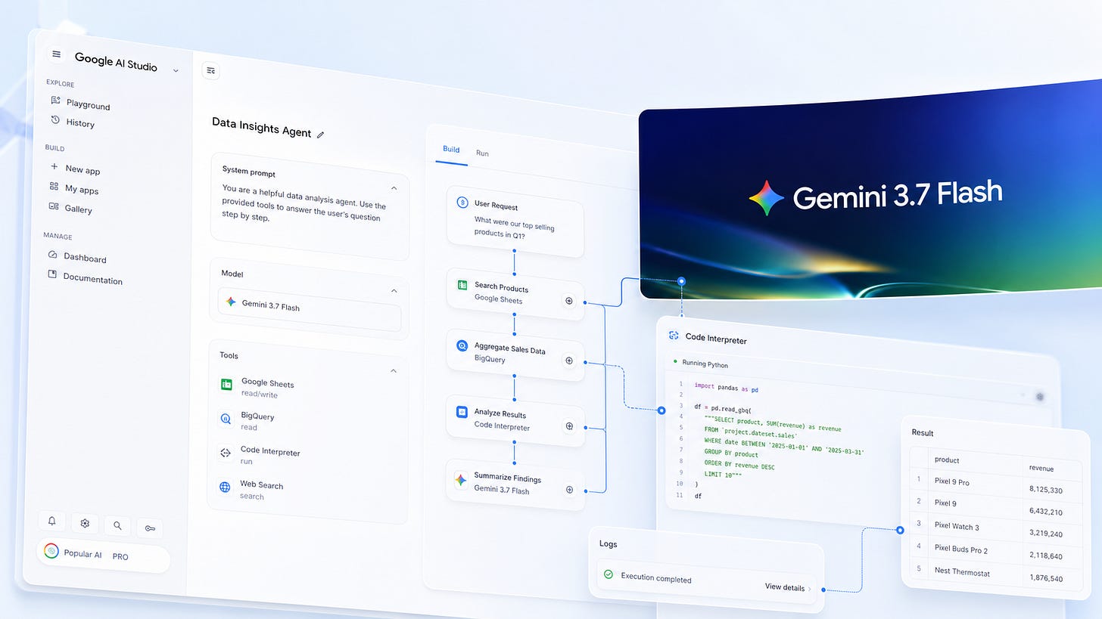Select the Pixel 9 Pro row in Result
Screen dimensions: 1102x619
tap(995, 484)
